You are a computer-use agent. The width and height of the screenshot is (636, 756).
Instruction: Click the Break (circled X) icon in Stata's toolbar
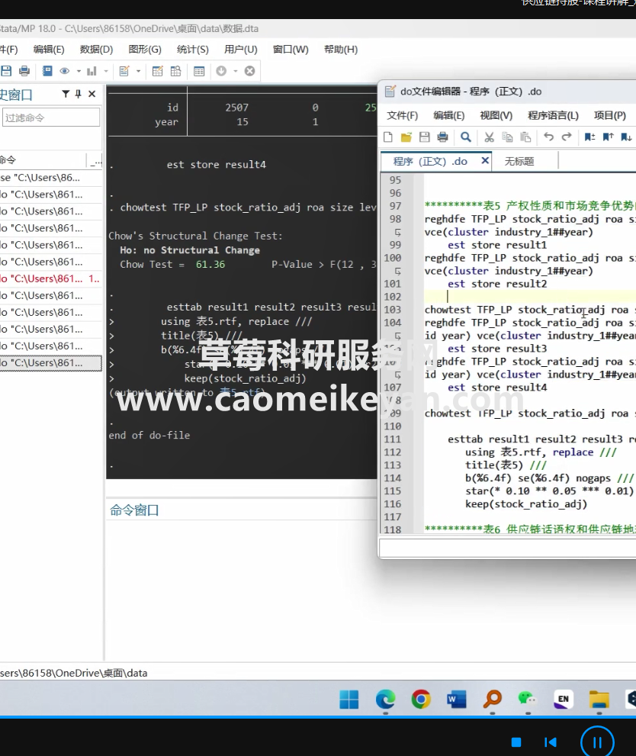249,72
